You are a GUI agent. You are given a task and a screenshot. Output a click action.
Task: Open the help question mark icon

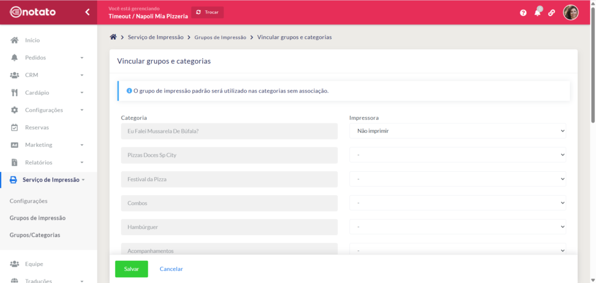(523, 13)
